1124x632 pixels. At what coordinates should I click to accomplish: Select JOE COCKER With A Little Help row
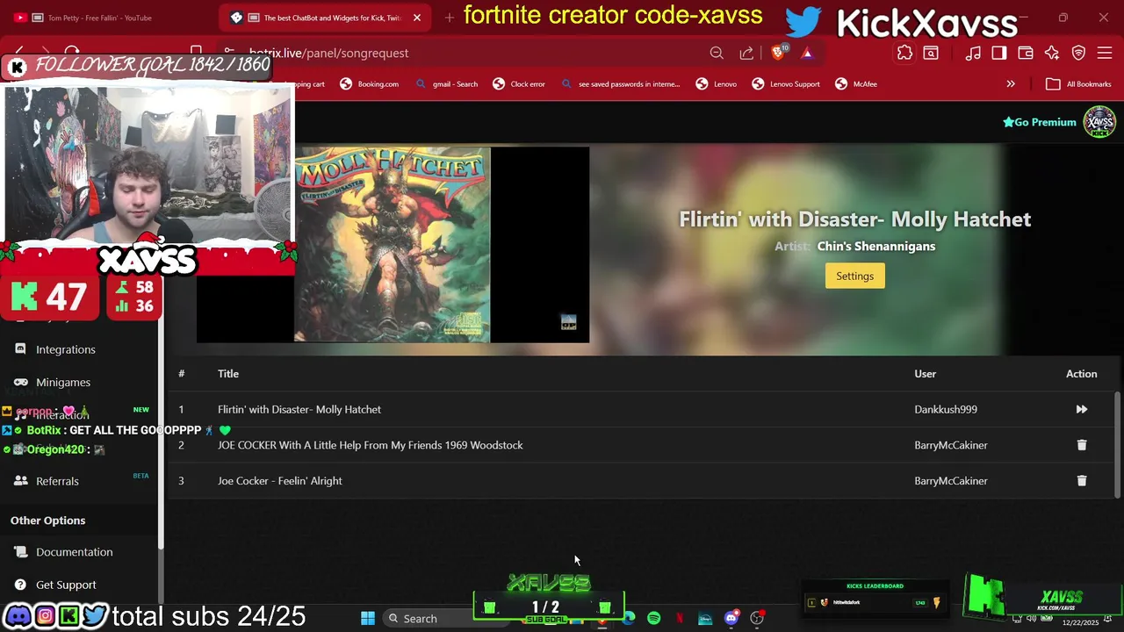point(371,445)
